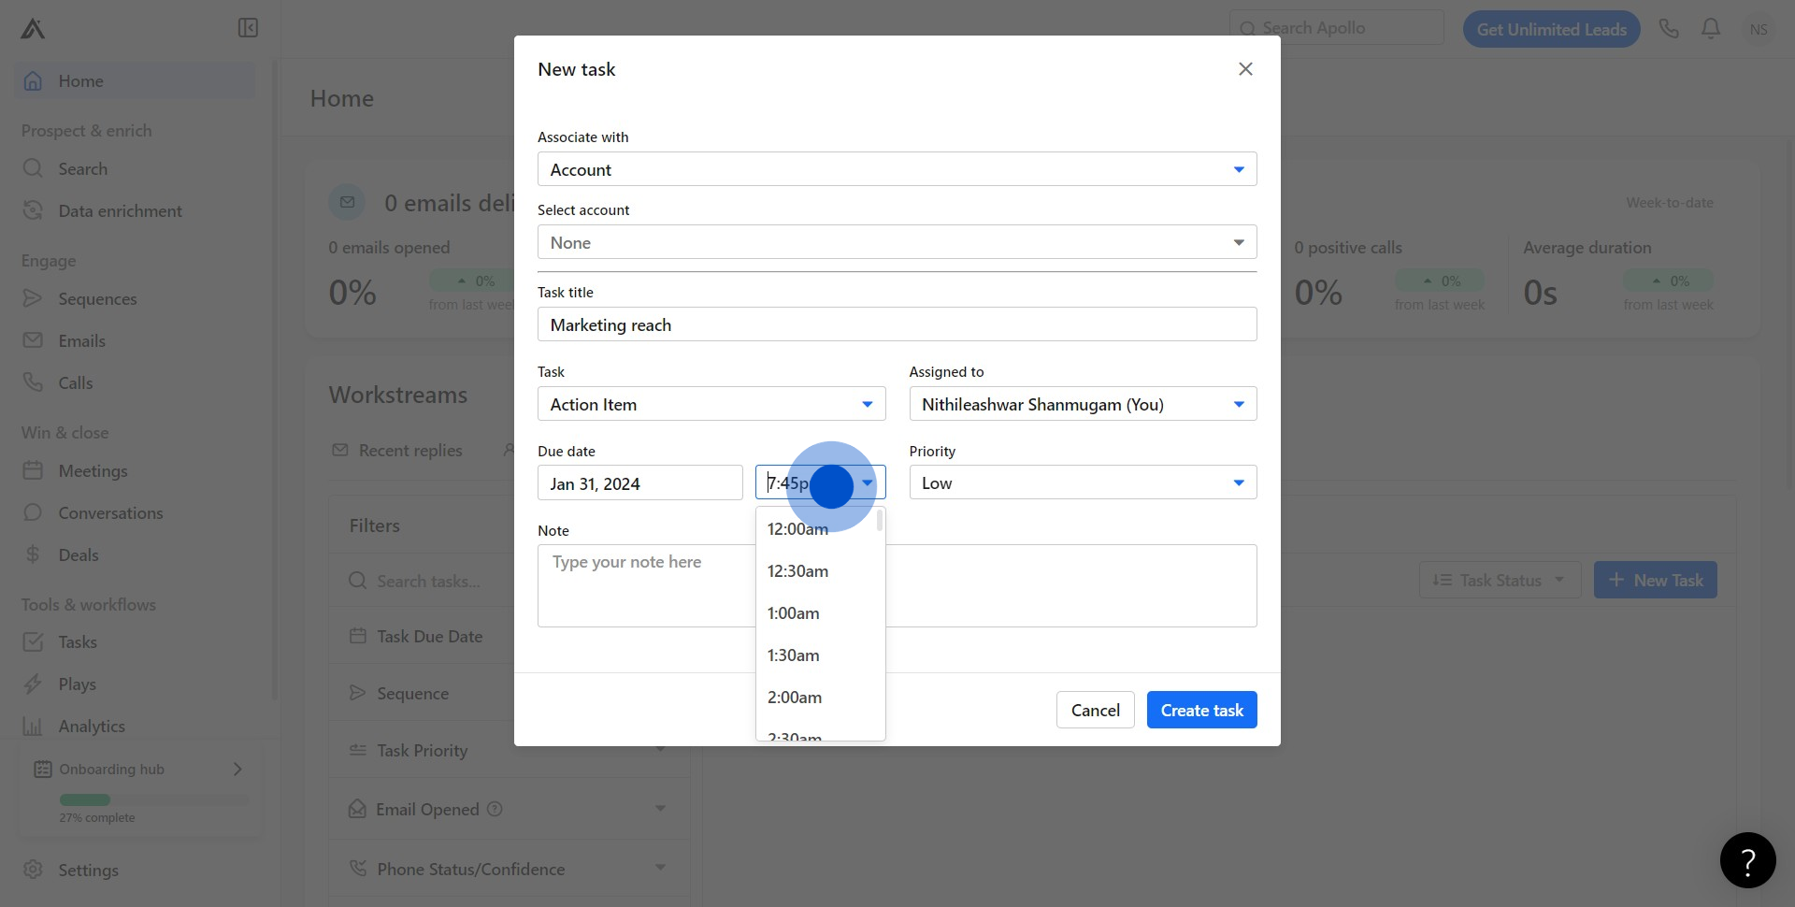1795x907 pixels.
Task: Open the phone dialer icon
Action: [x=1669, y=29]
